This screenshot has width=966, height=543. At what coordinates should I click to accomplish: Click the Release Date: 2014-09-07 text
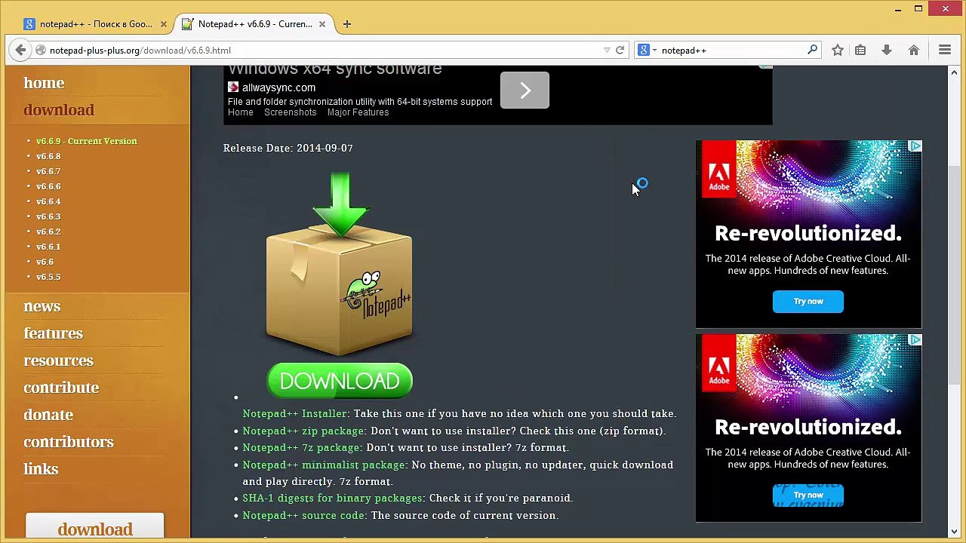(288, 148)
